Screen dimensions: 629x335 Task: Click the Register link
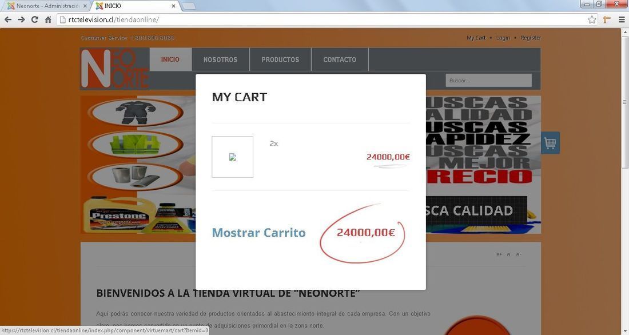click(531, 38)
